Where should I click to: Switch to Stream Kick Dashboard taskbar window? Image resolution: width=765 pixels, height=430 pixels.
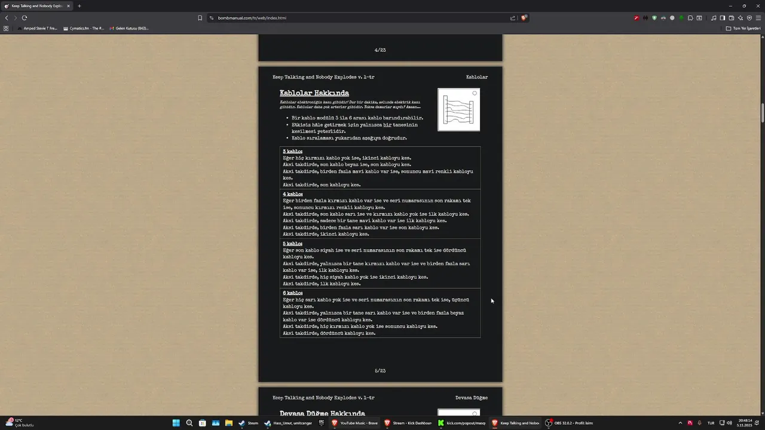(x=408, y=423)
